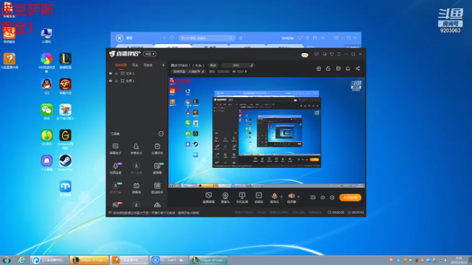
Task: Open the first toolbox tool, the danmaku assistant
Action: click(115, 148)
